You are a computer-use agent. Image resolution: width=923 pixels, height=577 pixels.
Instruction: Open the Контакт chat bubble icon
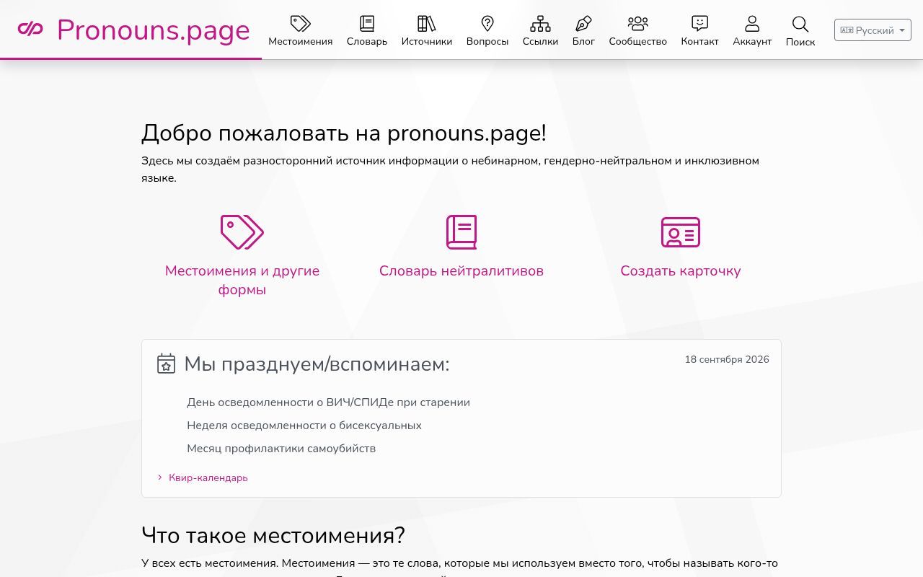tap(699, 24)
